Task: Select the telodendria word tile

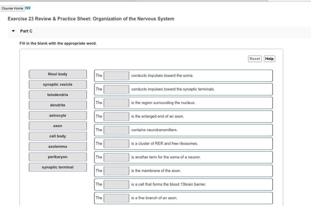Action: (x=58, y=95)
